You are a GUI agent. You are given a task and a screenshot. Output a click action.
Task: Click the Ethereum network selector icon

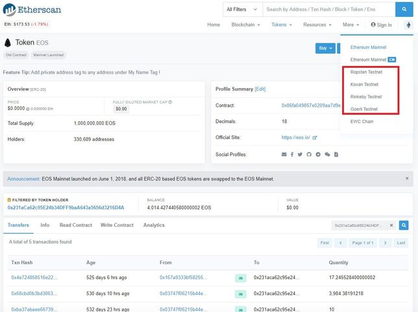pyautogui.click(x=408, y=25)
